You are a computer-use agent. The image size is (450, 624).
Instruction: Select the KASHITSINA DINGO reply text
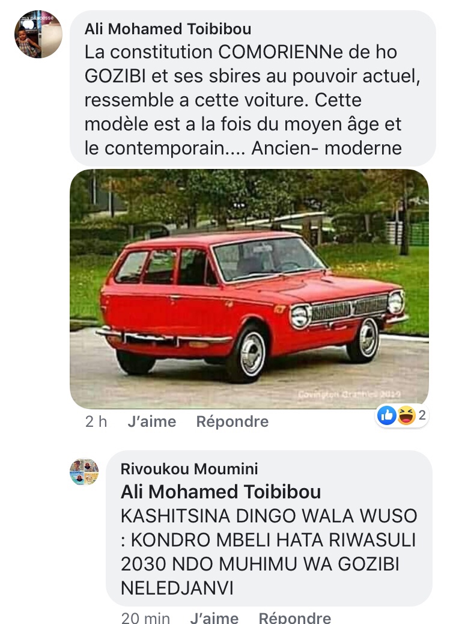pyautogui.click(x=269, y=552)
